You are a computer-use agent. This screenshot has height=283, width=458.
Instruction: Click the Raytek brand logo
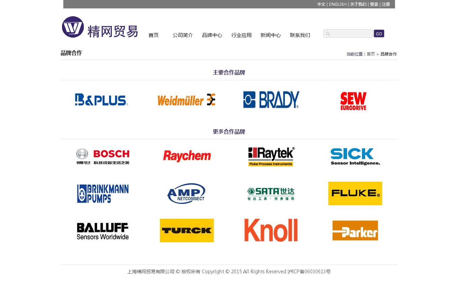pyautogui.click(x=271, y=156)
